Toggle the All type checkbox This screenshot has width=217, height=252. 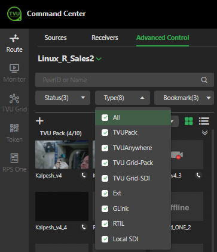(105, 117)
